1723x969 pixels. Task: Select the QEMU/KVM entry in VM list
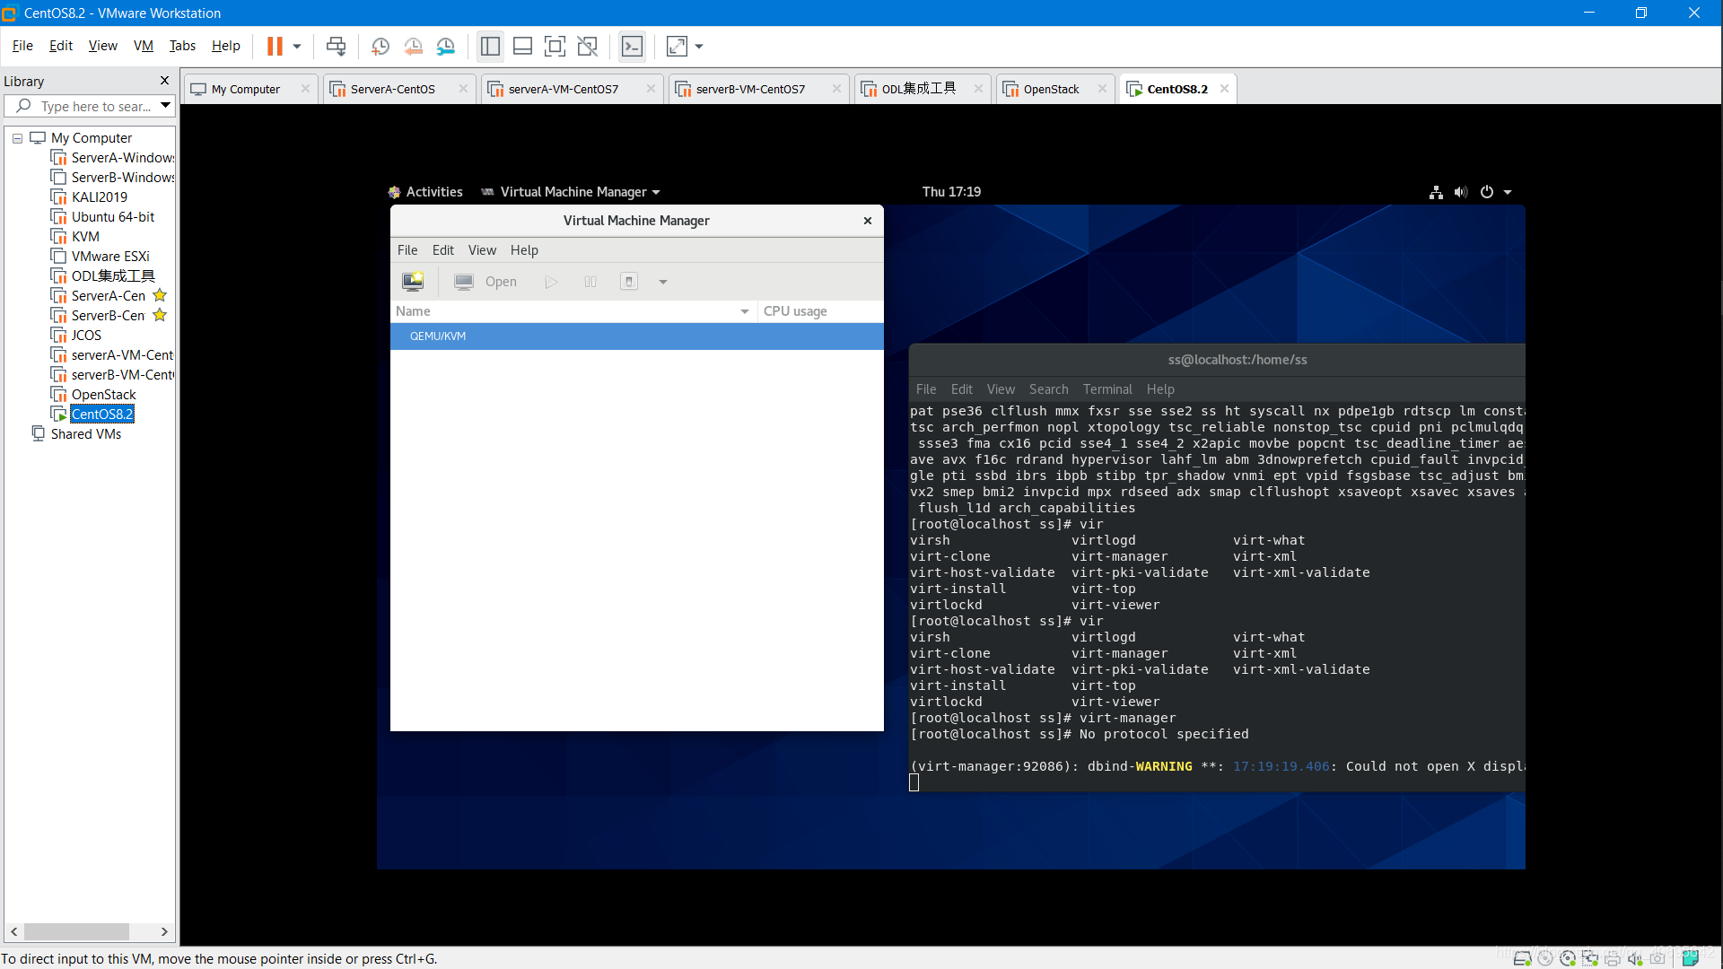[x=438, y=336]
